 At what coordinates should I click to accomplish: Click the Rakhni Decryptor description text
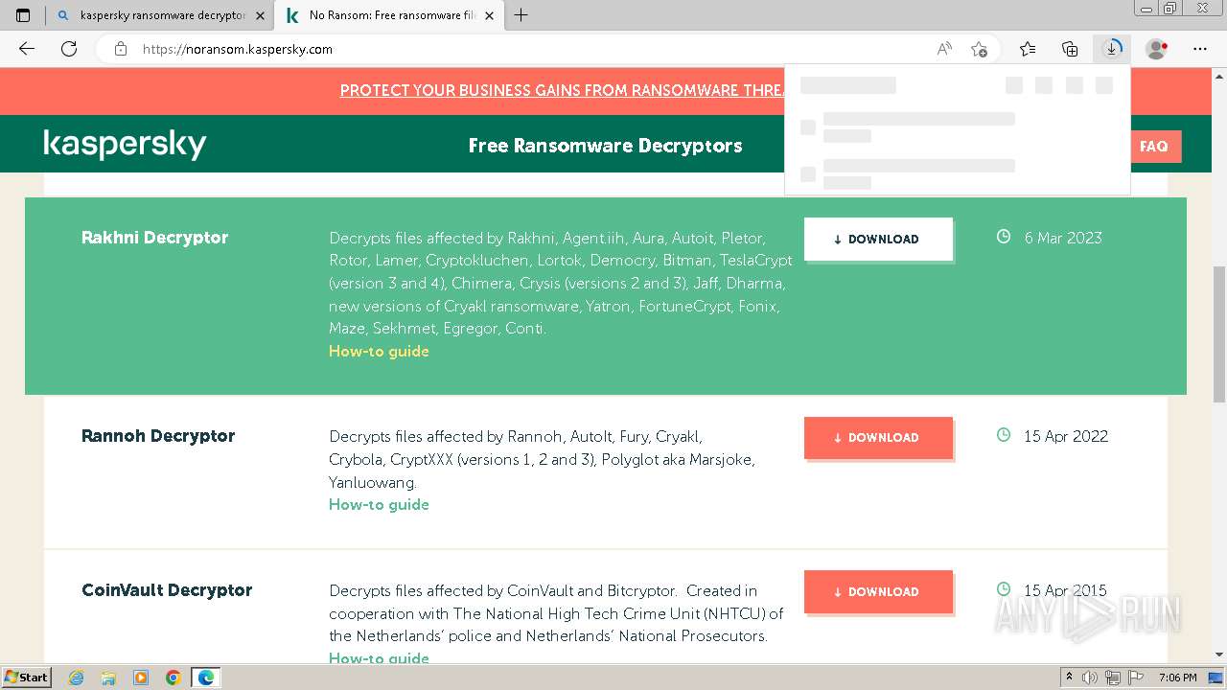[x=561, y=283]
